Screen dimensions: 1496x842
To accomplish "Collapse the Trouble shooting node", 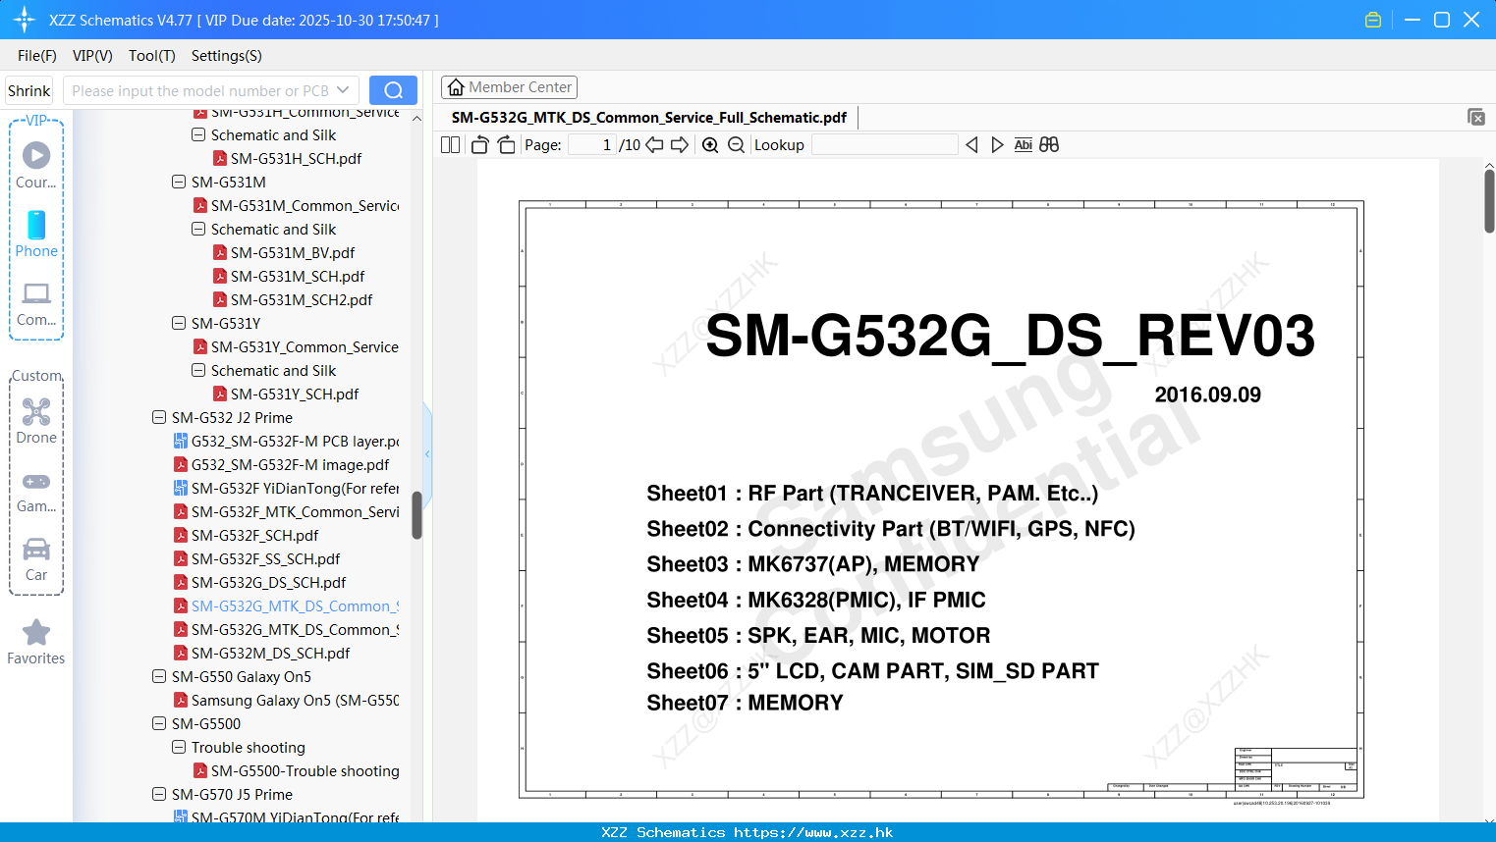I will (179, 747).
